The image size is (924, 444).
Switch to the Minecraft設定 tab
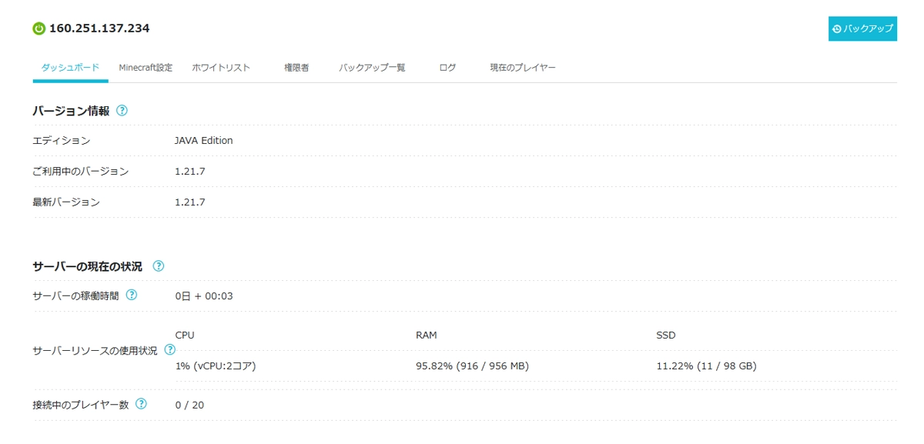[146, 68]
